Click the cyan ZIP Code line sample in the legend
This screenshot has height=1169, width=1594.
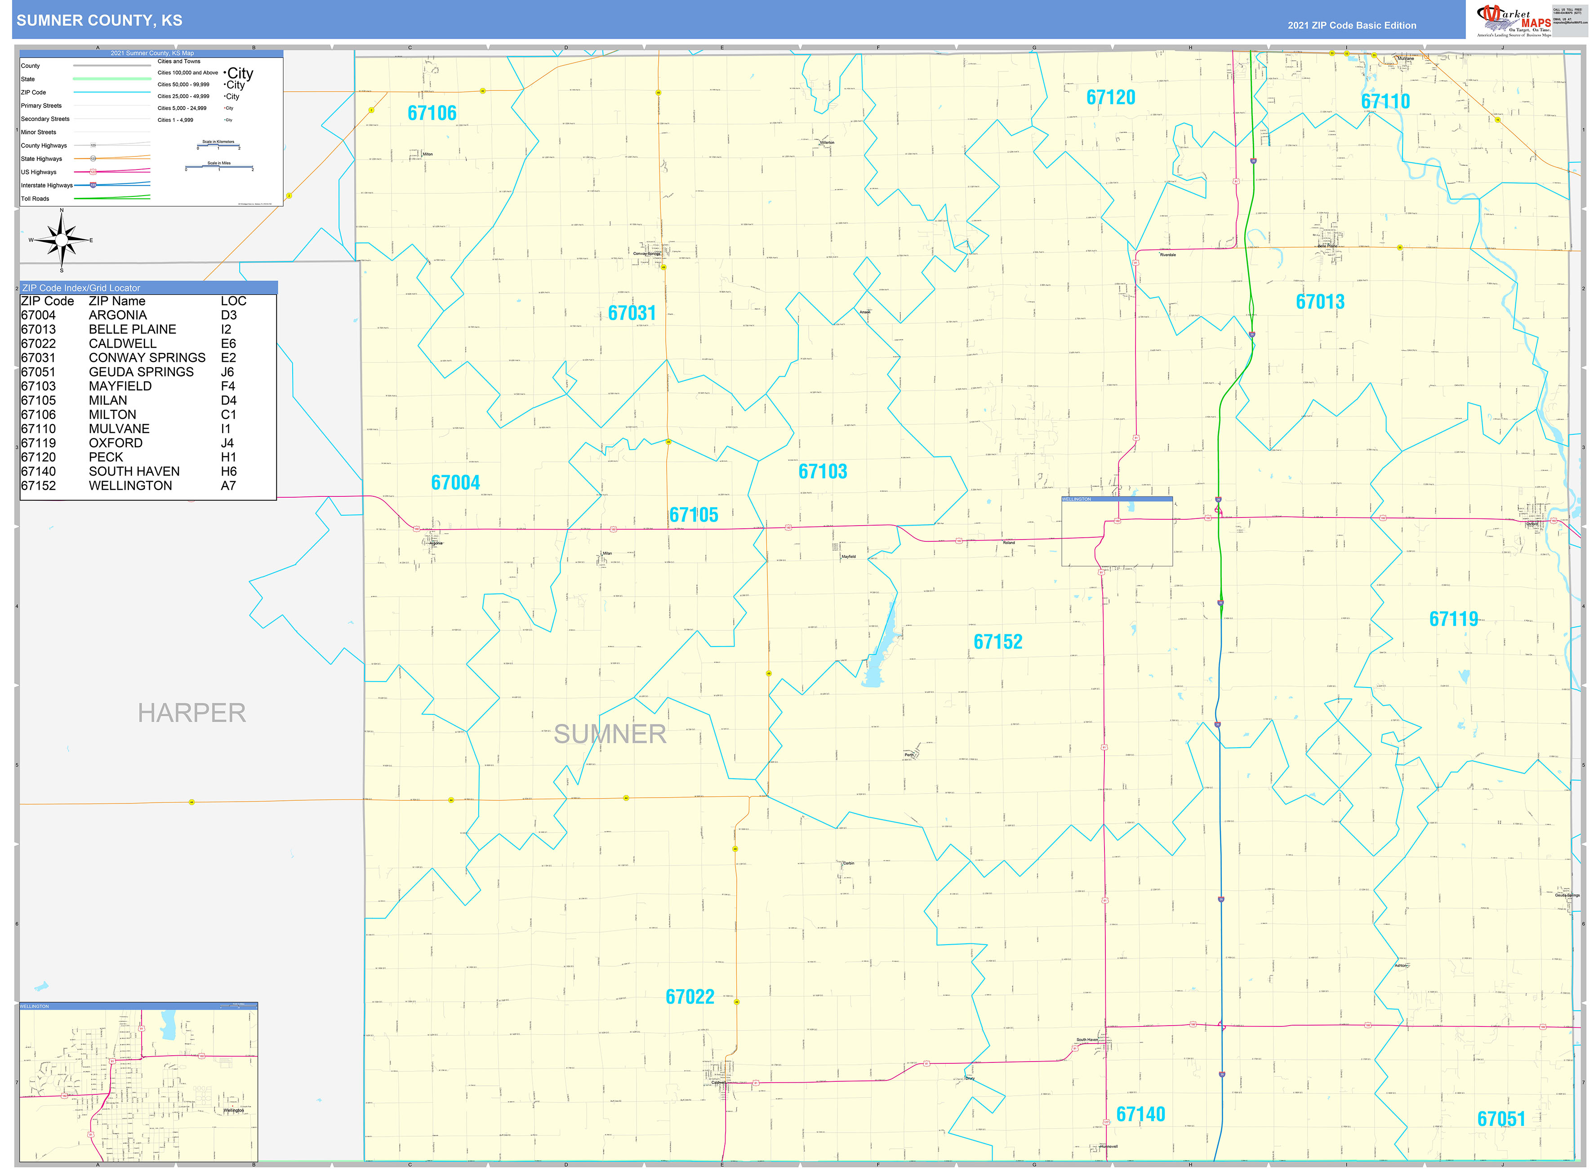112,92
